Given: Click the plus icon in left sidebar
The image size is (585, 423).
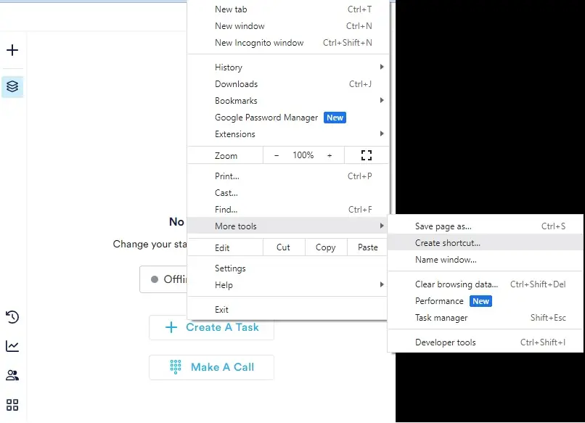Looking at the screenshot, I should 12,51.
